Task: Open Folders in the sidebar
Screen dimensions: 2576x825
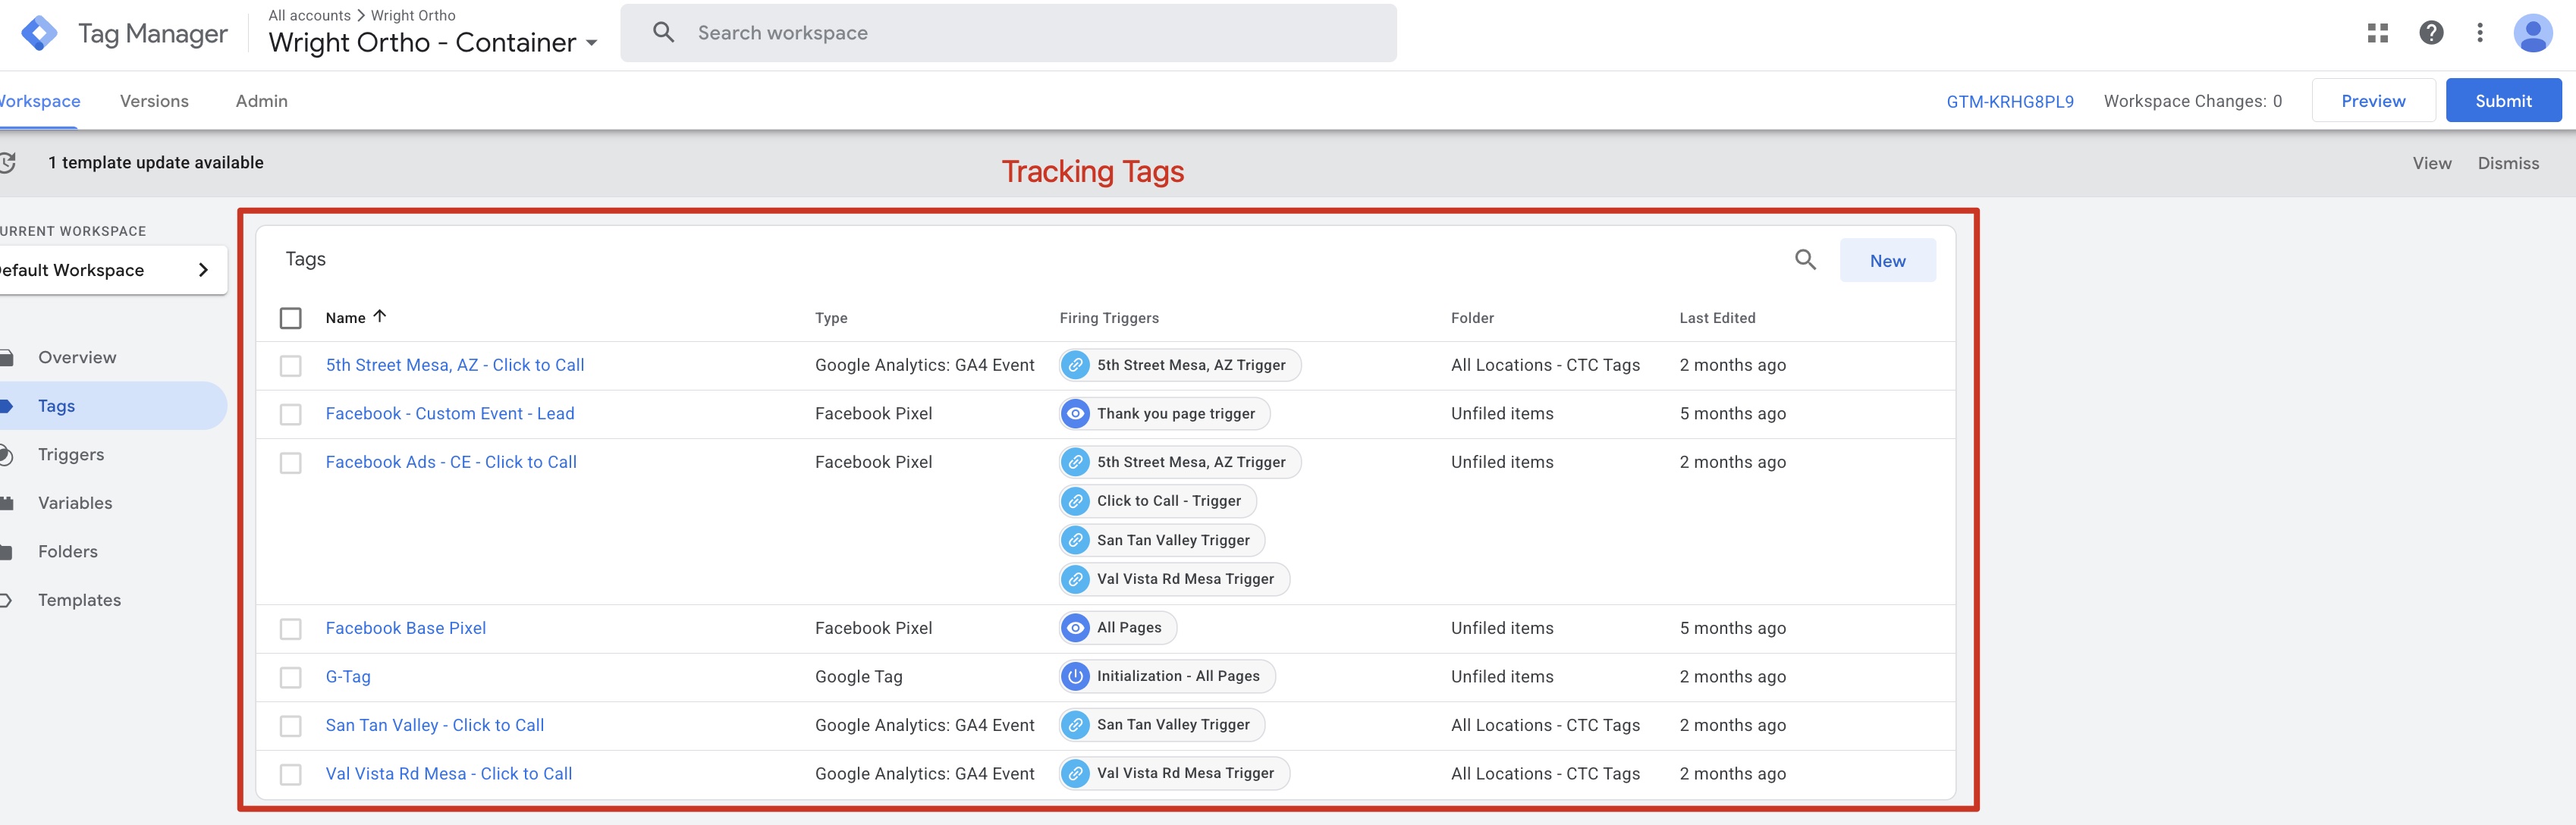Action: pos(68,552)
